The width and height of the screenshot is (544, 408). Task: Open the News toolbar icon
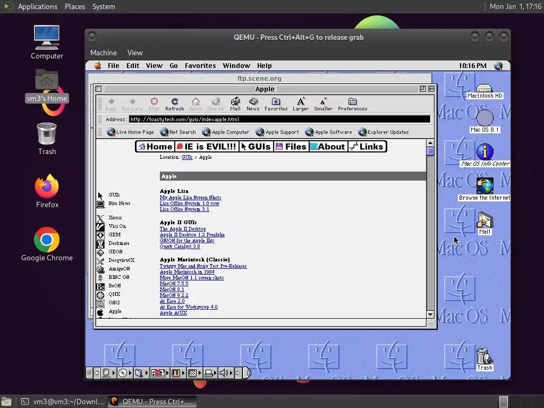click(253, 101)
